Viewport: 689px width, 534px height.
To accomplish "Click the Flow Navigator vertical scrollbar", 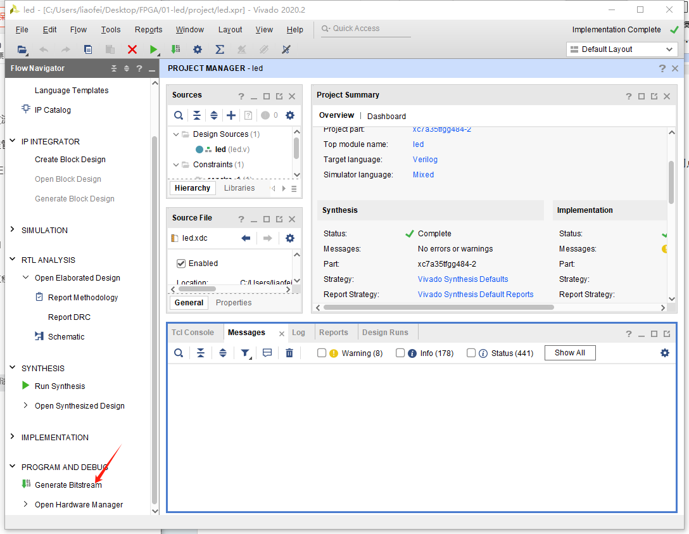I will click(x=155, y=320).
